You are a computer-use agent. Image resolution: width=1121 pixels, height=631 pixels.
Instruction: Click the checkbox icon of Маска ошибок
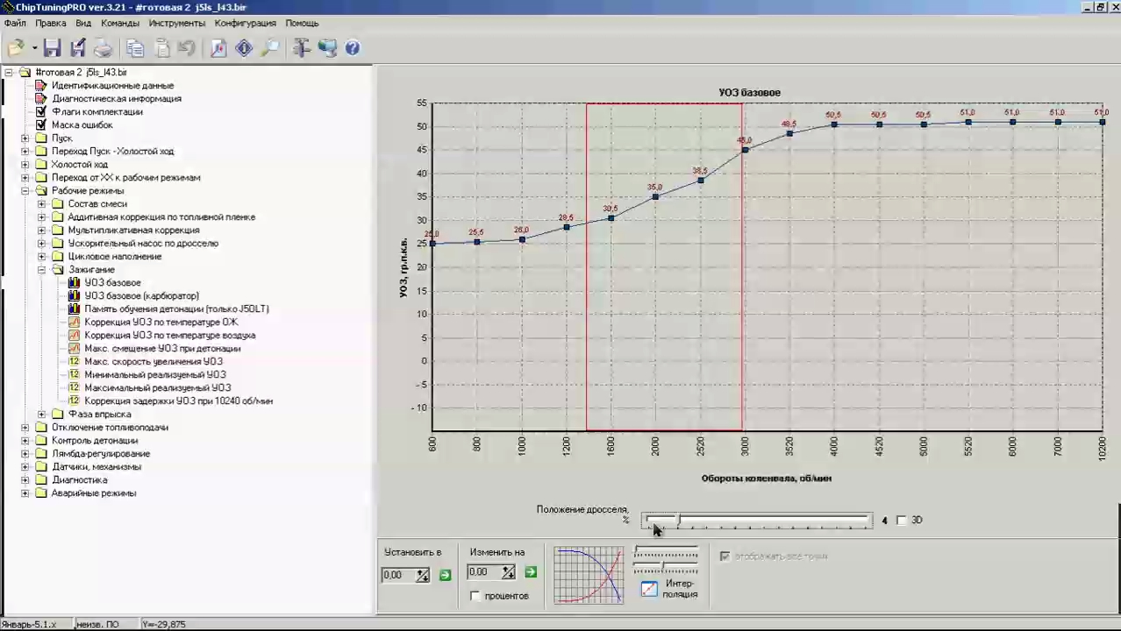coord(41,124)
